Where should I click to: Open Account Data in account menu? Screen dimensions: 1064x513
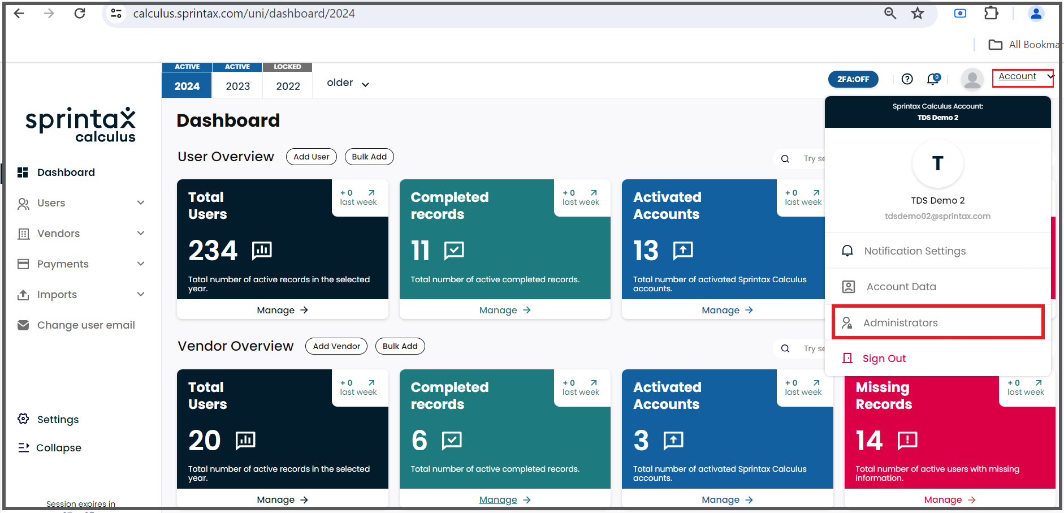pyautogui.click(x=938, y=287)
